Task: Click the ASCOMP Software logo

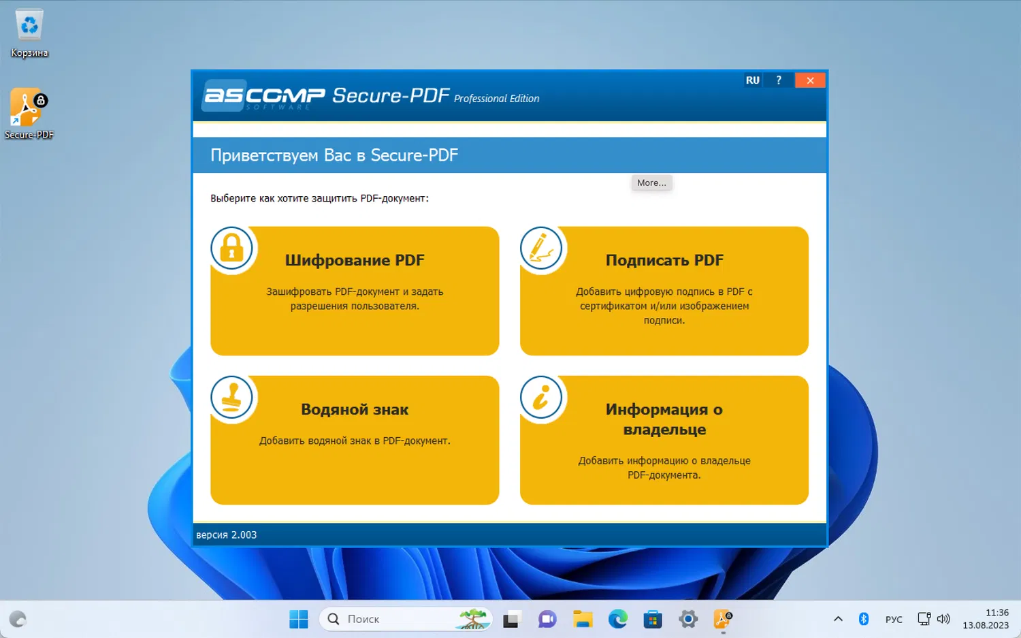Action: pyautogui.click(x=264, y=96)
